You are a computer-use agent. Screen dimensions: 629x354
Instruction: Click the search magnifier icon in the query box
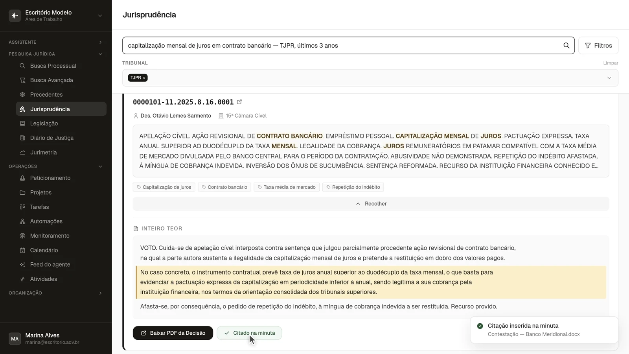click(x=566, y=46)
